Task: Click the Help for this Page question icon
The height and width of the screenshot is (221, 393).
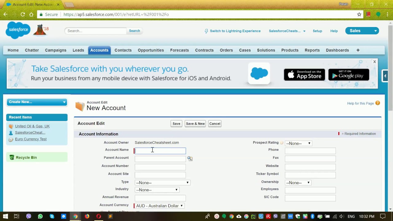Action: (378, 103)
